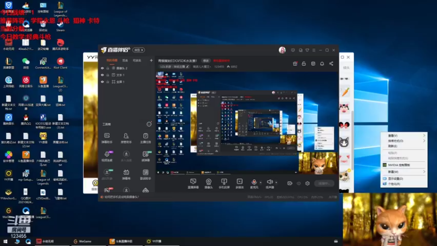Screen dimensions: 437x246
Task: Toggle visibility of the 全屏 1 source
Action: (x=102, y=81)
